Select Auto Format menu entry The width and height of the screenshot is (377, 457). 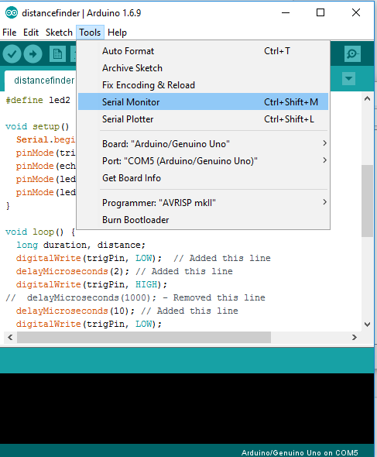click(203, 51)
